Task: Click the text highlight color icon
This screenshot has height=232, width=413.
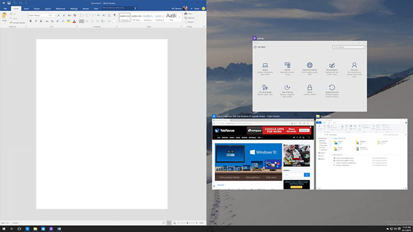Action: 68,21
